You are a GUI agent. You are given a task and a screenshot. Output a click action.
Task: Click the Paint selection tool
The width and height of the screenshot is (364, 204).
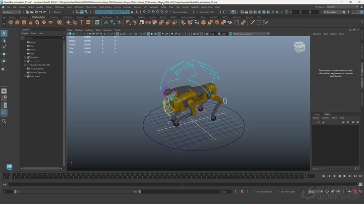[4, 47]
